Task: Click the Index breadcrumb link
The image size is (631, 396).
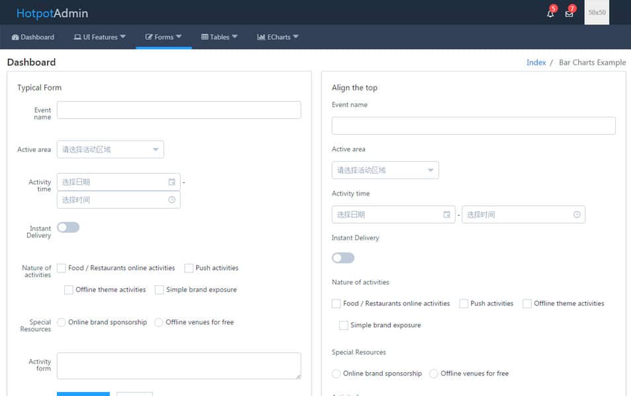Action: point(536,62)
